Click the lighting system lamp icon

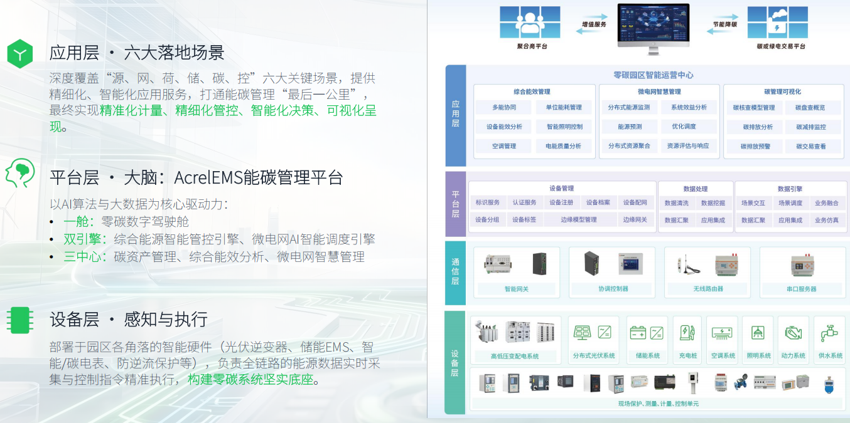tap(758, 333)
